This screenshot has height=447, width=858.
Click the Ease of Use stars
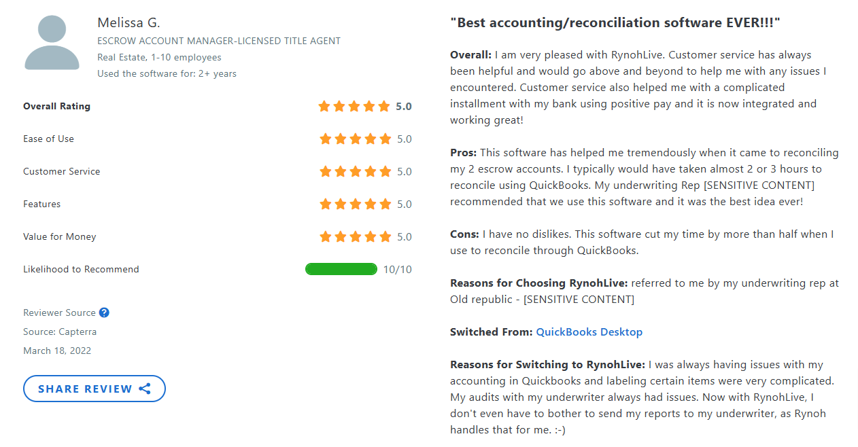click(355, 139)
